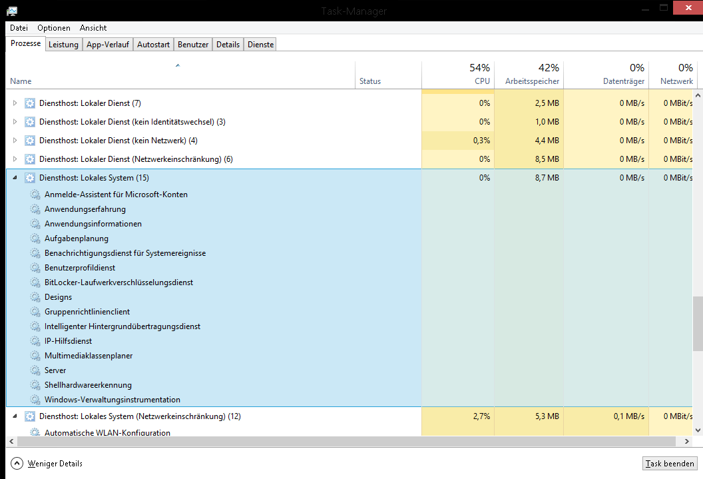703x479 pixels.
Task: Click the '5,3 MB' memory value
Action: click(547, 416)
